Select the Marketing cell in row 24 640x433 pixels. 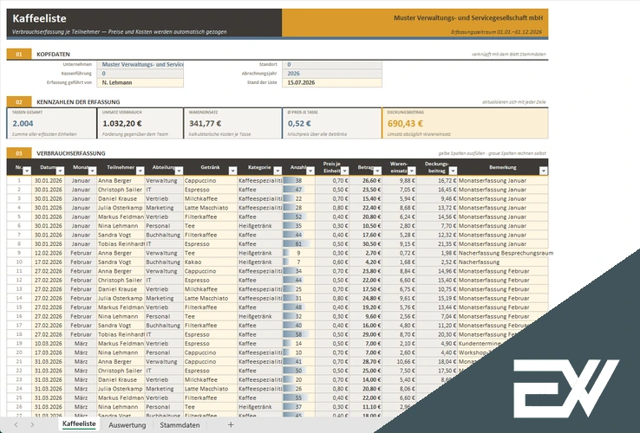[x=164, y=389]
